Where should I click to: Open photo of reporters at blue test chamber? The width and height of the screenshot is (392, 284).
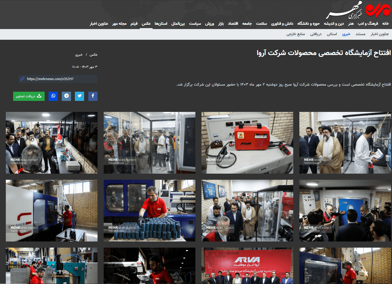[x=345, y=211]
